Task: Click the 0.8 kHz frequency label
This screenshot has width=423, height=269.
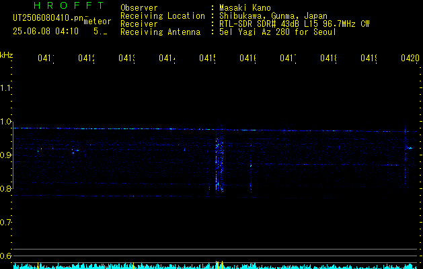Action: click(x=5, y=188)
